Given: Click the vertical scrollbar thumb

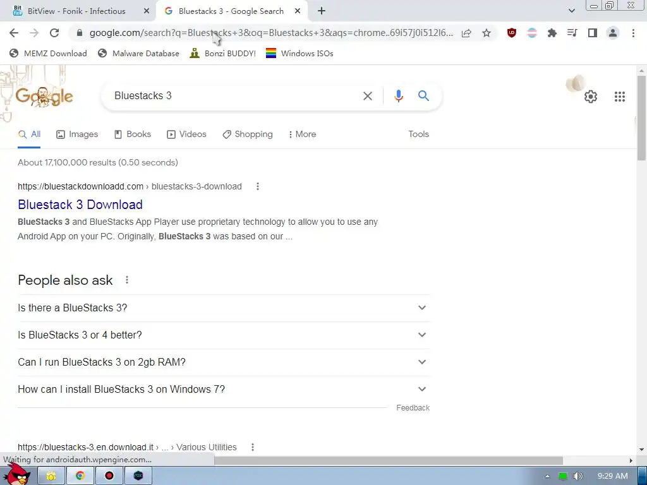Looking at the screenshot, I should [641, 117].
